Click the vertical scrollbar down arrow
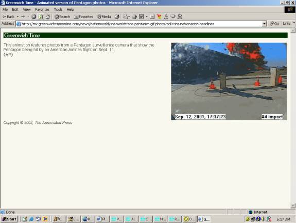The image size is (296, 223). click(x=293, y=205)
